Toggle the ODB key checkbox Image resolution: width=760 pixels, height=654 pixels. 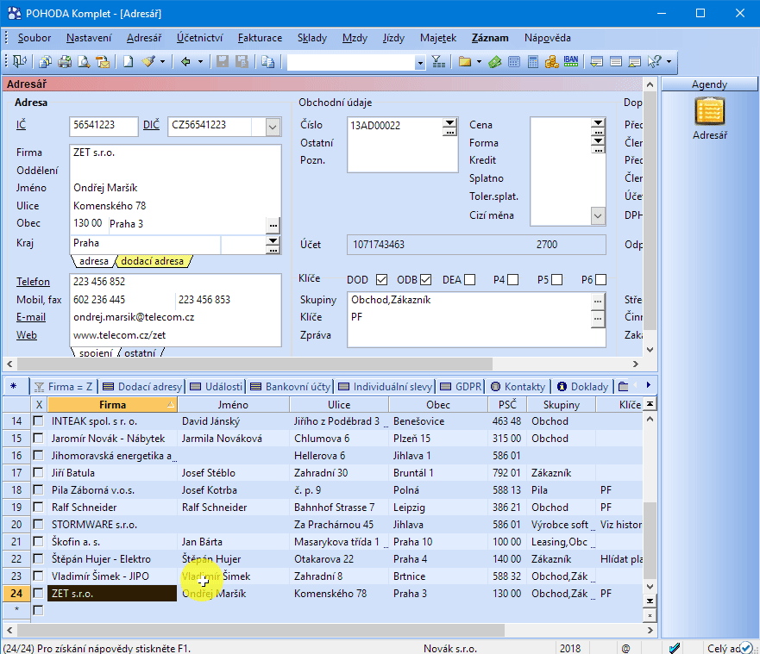425,279
